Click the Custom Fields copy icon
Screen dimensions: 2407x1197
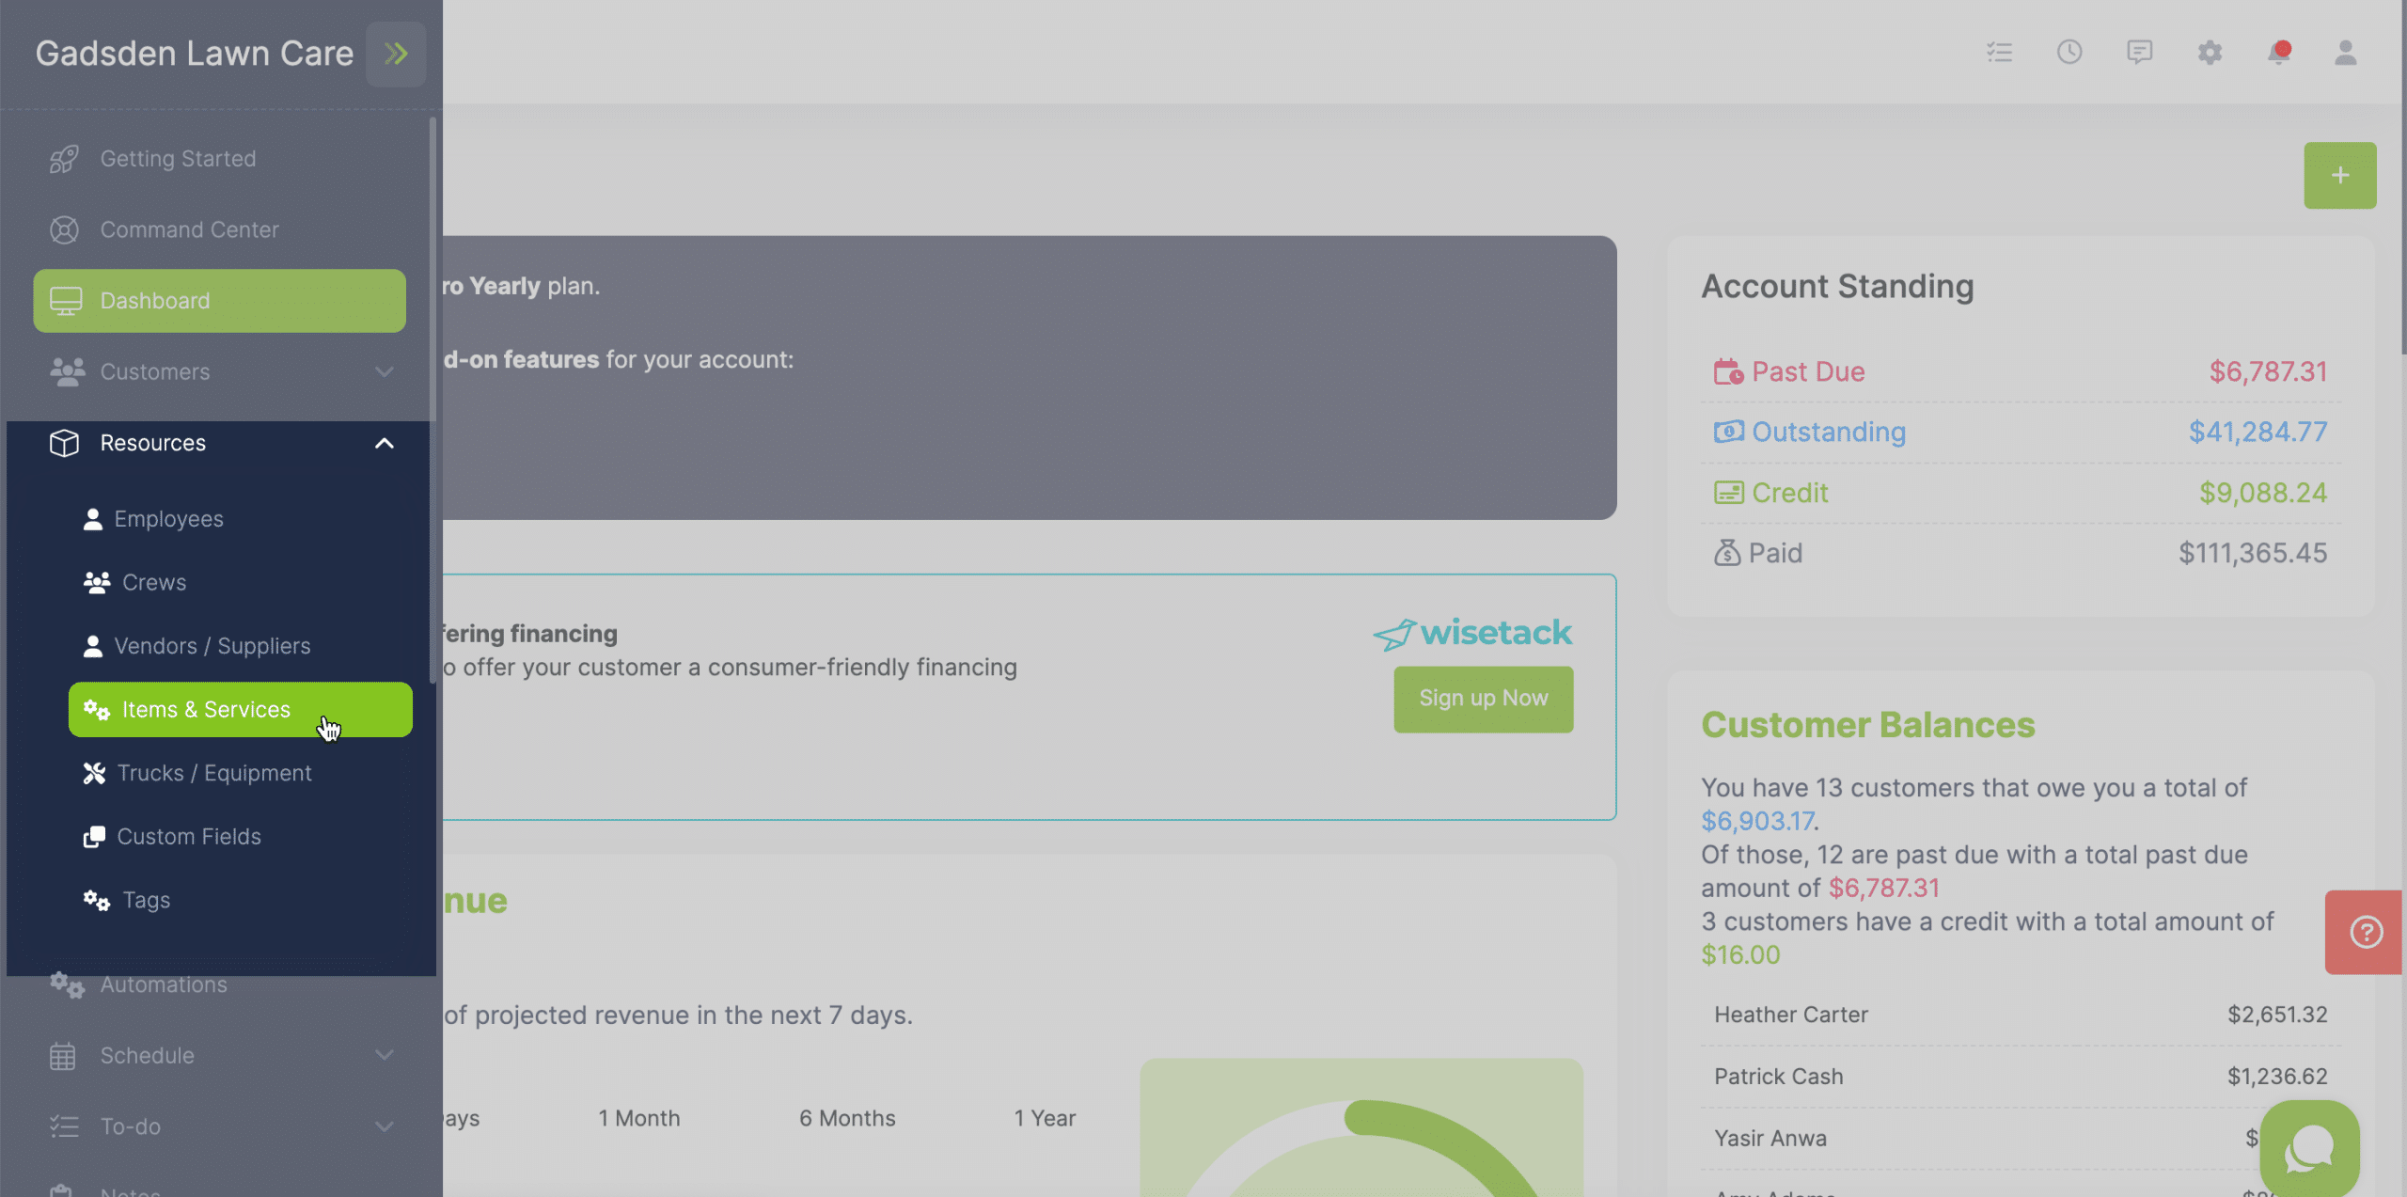(x=94, y=837)
